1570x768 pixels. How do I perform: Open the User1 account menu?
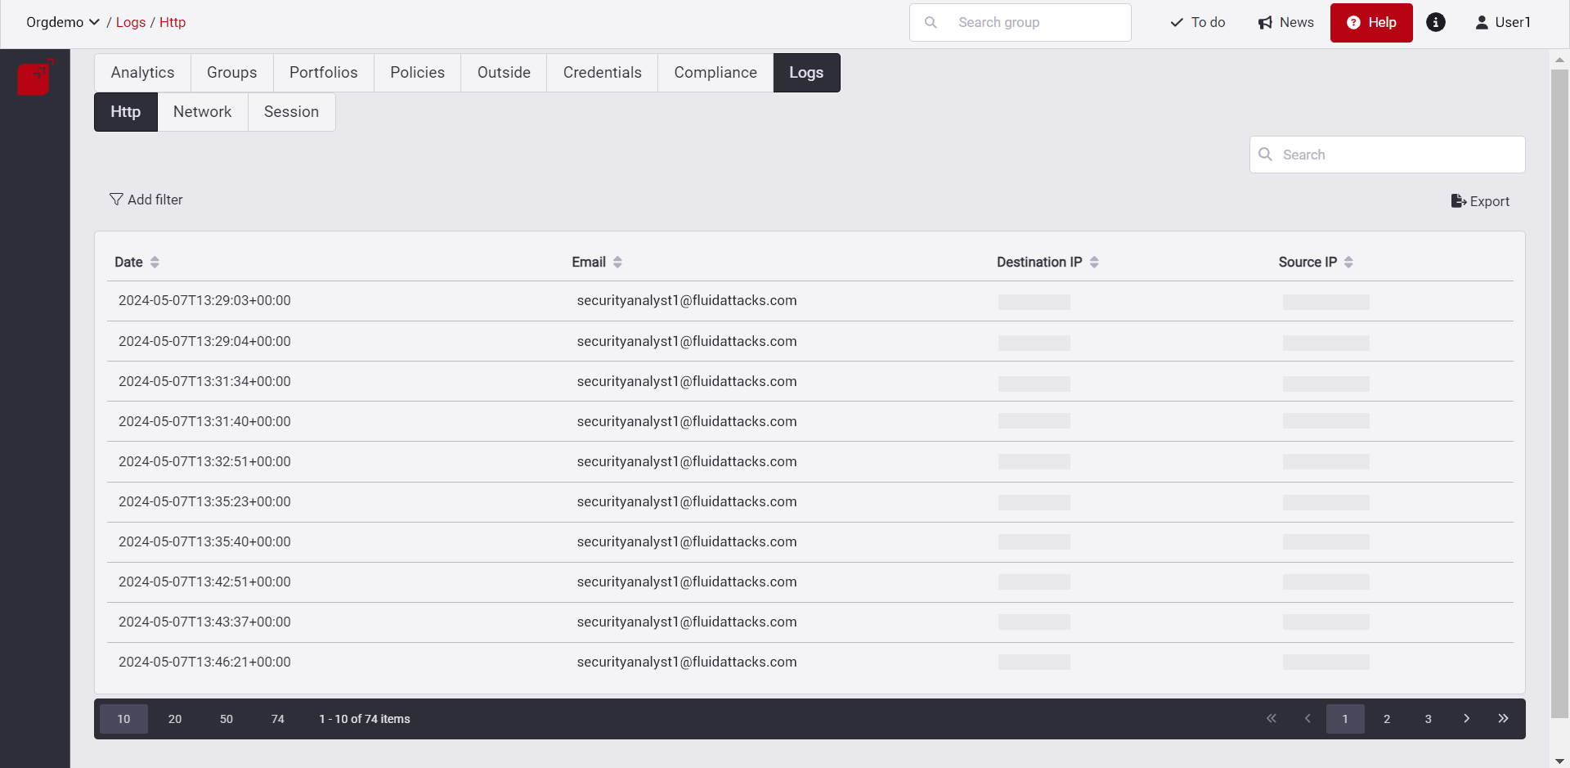pos(1503,22)
